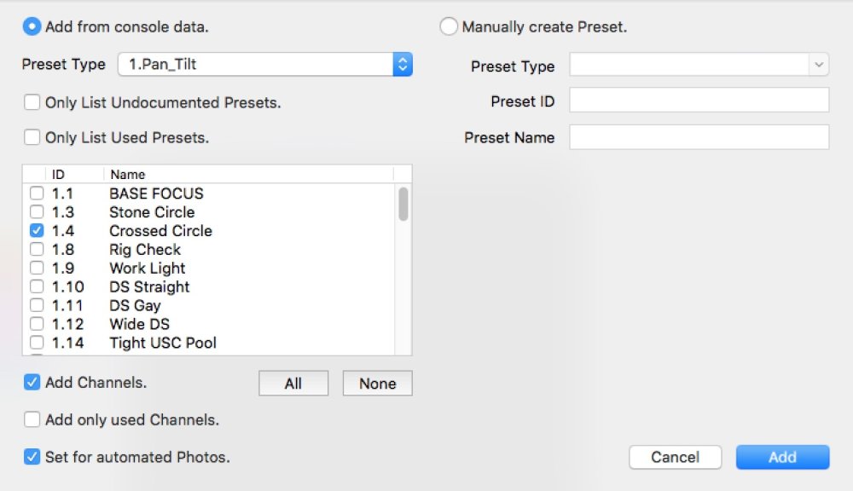Enable Only List Used Presets
Viewport: 853px width, 491px height.
coord(32,137)
